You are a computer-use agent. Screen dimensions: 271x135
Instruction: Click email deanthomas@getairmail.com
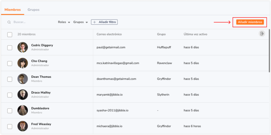(116, 79)
